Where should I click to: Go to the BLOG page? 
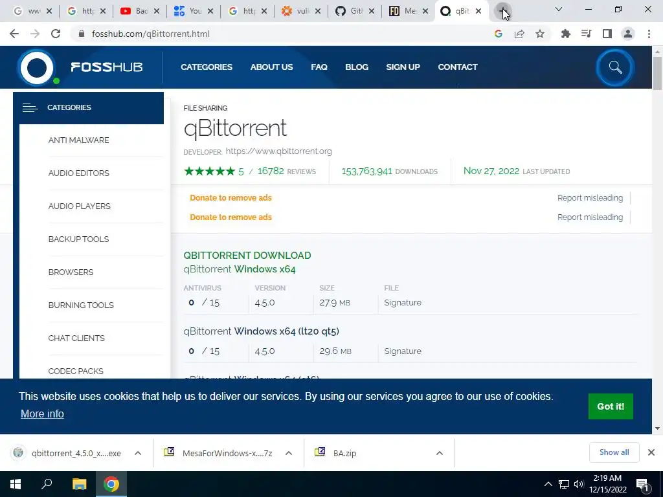tap(357, 67)
